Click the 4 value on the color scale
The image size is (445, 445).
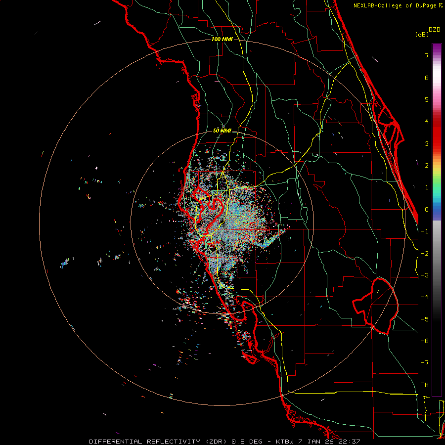point(427,122)
